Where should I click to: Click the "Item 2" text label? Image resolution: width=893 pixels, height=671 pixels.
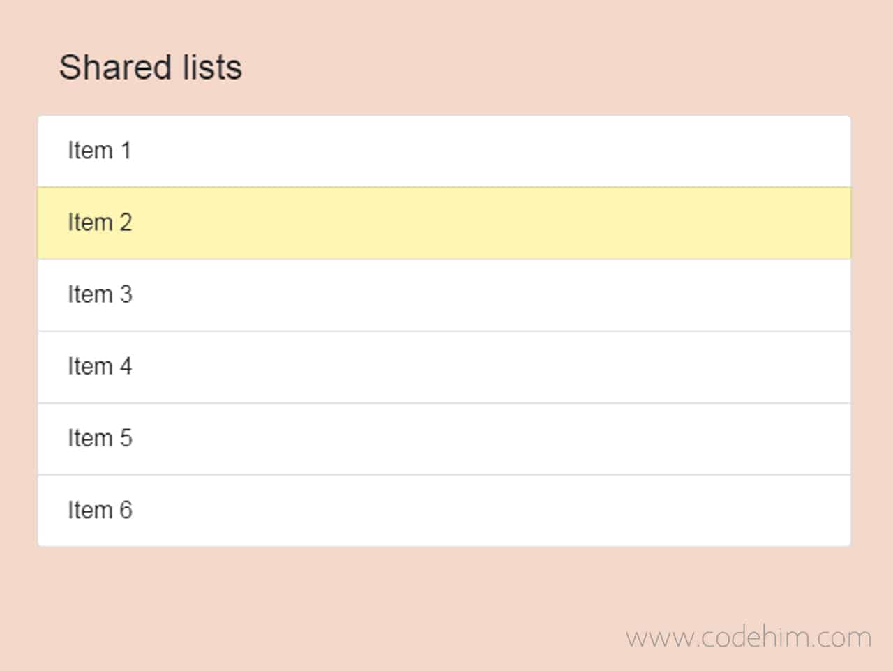click(x=100, y=223)
